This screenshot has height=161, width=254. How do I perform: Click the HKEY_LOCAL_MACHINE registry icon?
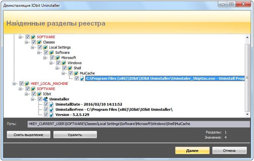(x=27, y=83)
